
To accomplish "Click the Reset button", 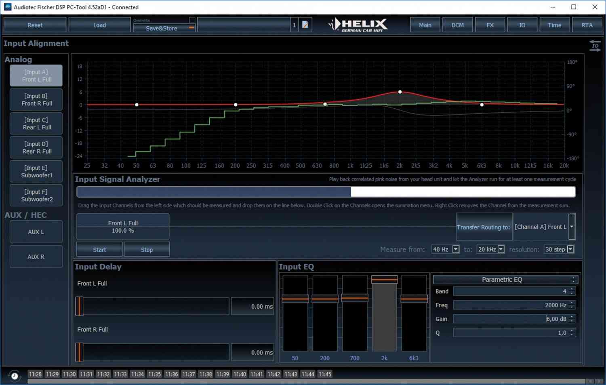I will pos(35,25).
